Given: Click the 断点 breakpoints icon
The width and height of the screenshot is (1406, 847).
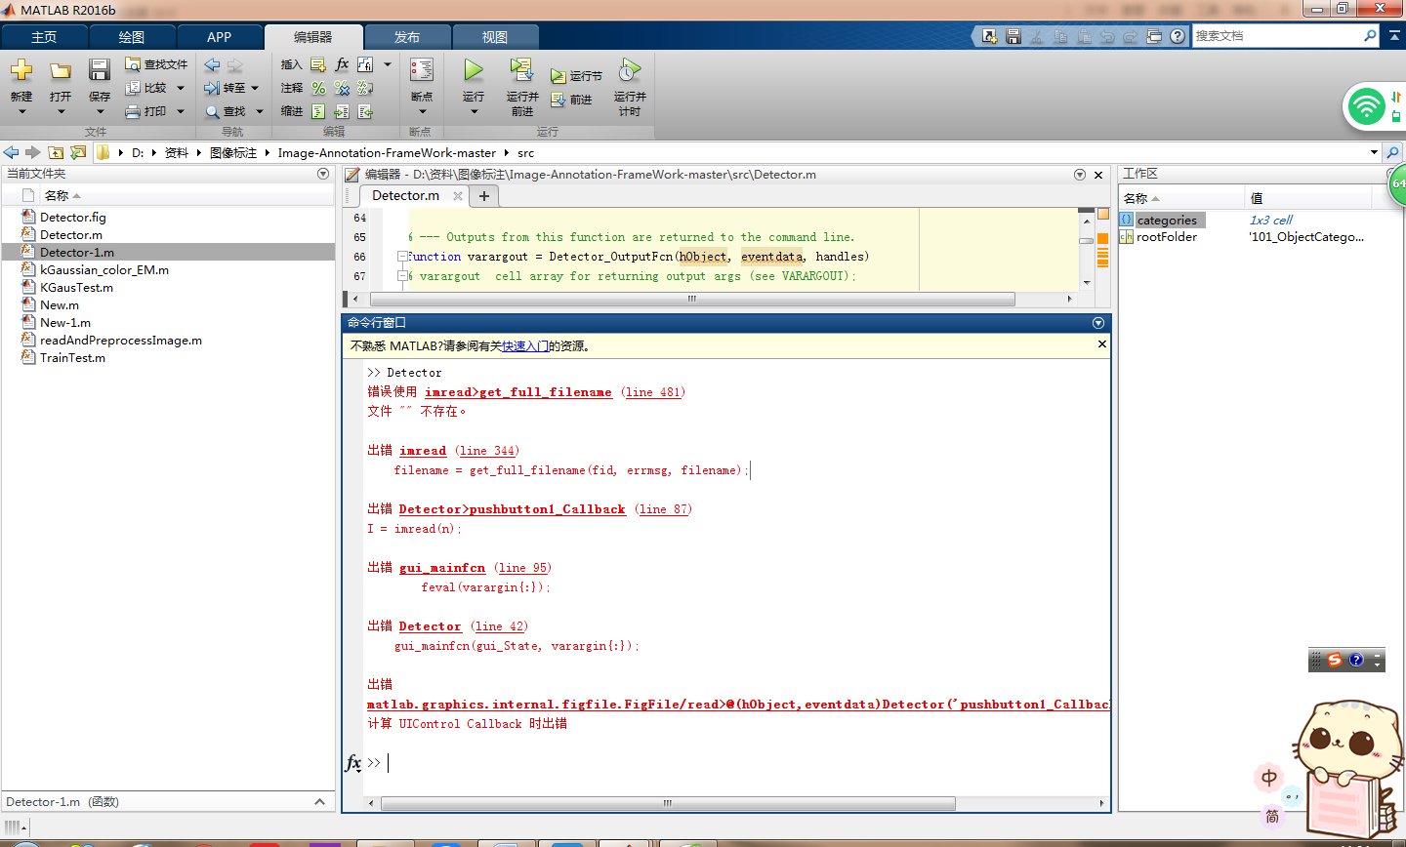Looking at the screenshot, I should [x=422, y=70].
